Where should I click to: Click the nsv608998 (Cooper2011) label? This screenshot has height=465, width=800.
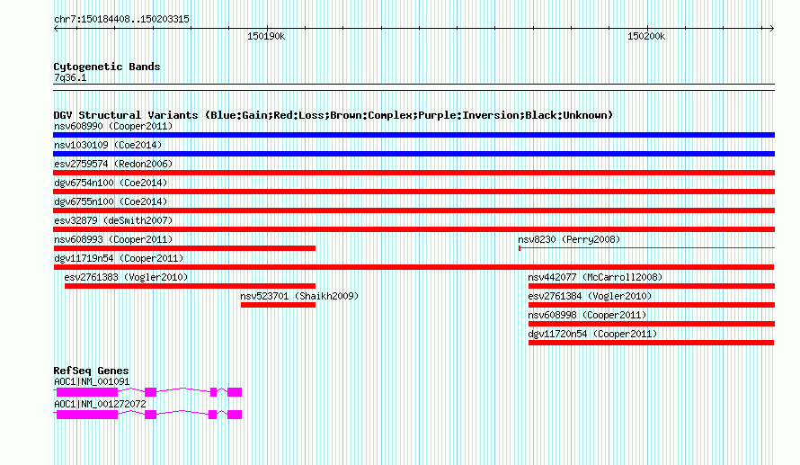pyautogui.click(x=587, y=315)
